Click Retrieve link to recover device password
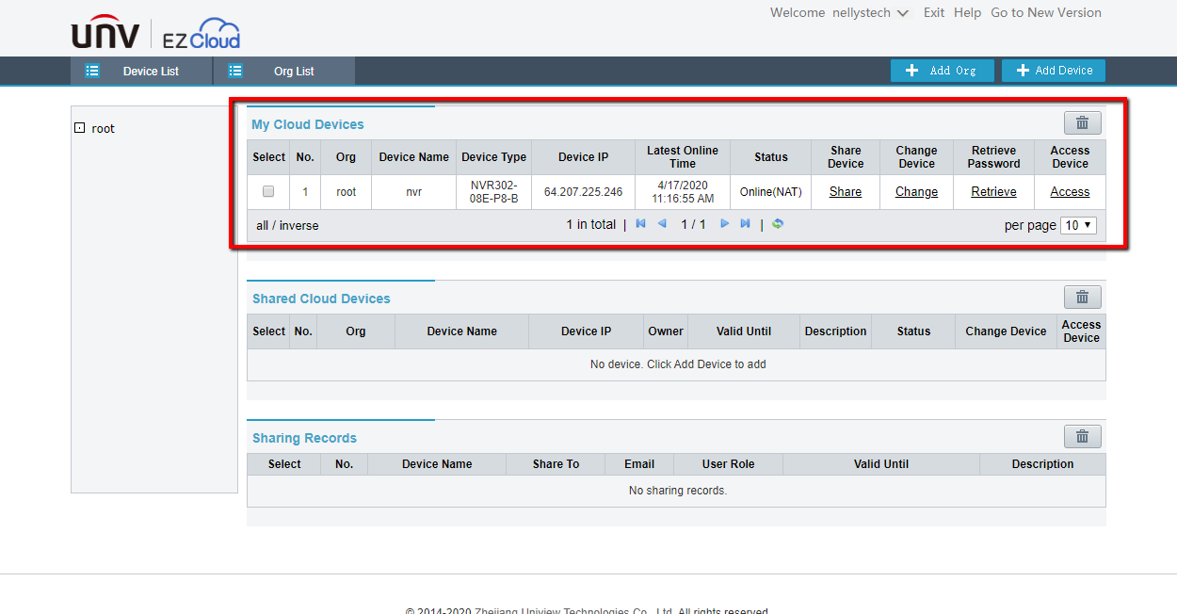Screen dimensions: 1177x614 [993, 192]
